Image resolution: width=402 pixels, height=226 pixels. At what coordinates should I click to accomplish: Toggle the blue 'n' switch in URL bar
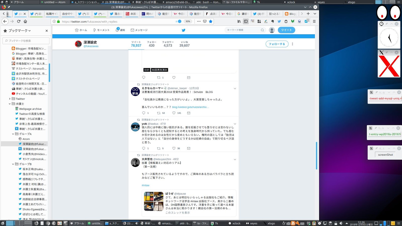(x=179, y=21)
